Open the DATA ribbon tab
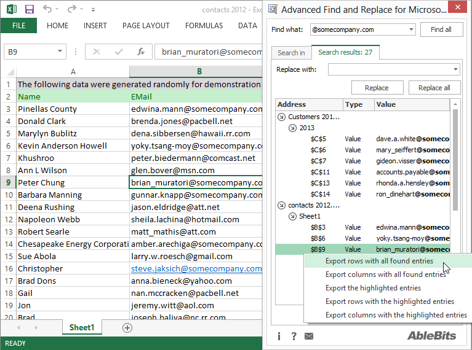Screen dimensions: 472x350 (x=247, y=26)
